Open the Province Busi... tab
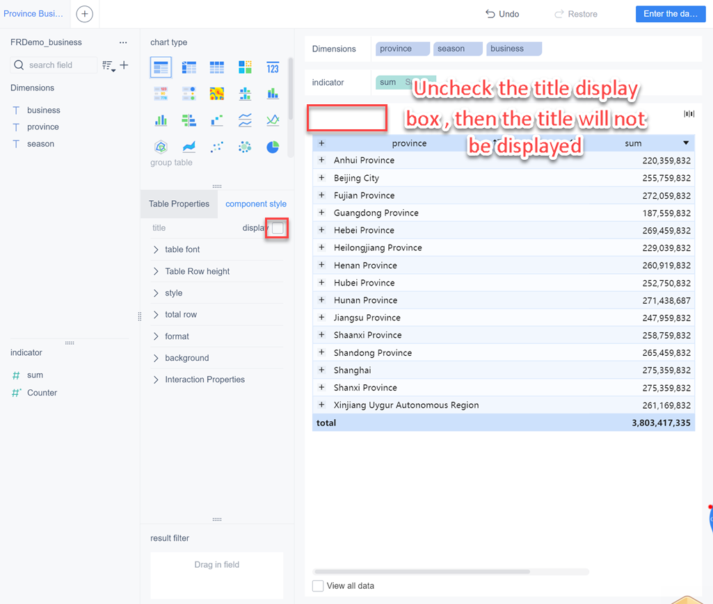Image resolution: width=713 pixels, height=604 pixels. pyautogui.click(x=33, y=14)
